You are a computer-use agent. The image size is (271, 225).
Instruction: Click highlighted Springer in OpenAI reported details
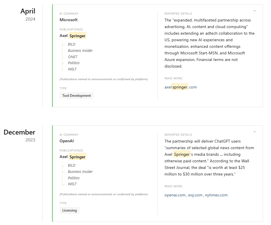click(182, 154)
